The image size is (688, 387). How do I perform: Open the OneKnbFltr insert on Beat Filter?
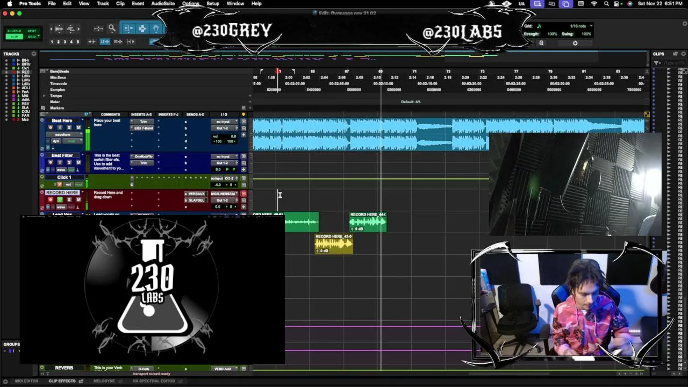click(x=144, y=156)
